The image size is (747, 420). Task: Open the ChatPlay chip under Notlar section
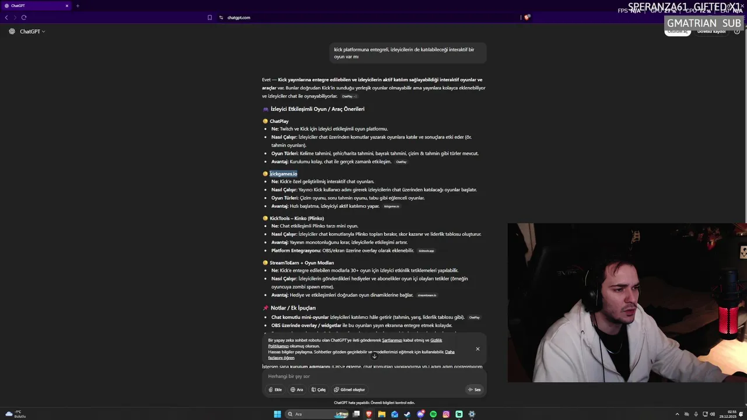(x=474, y=317)
